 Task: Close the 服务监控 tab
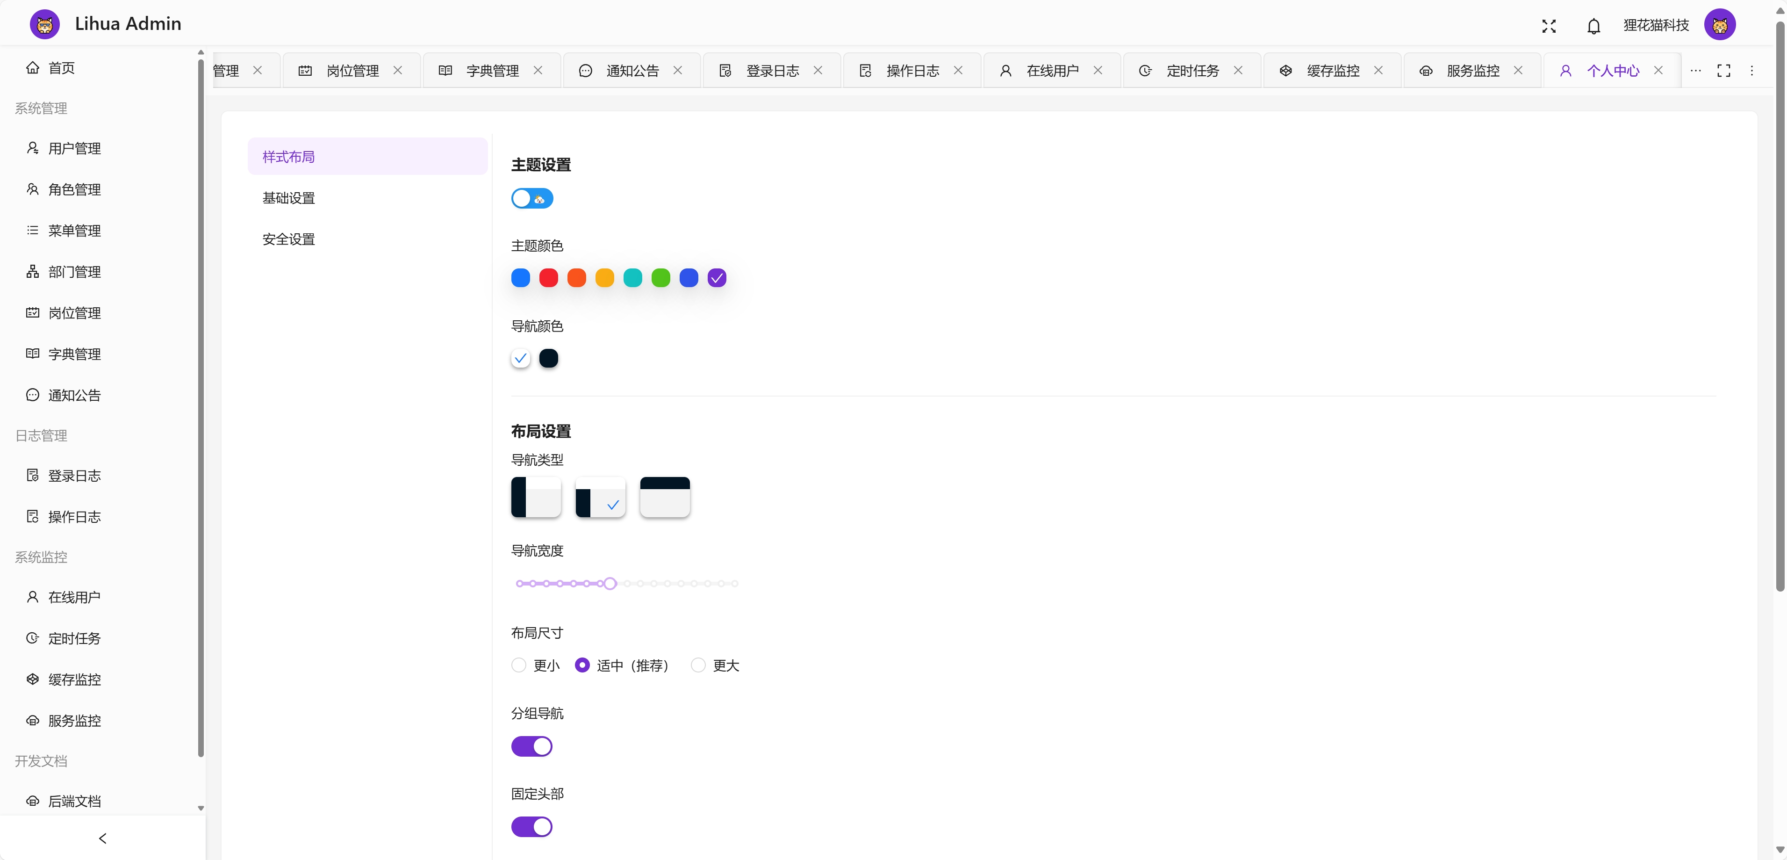[1518, 70]
